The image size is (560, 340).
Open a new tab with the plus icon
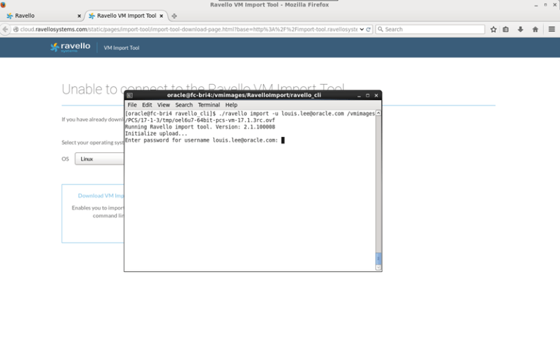[174, 16]
